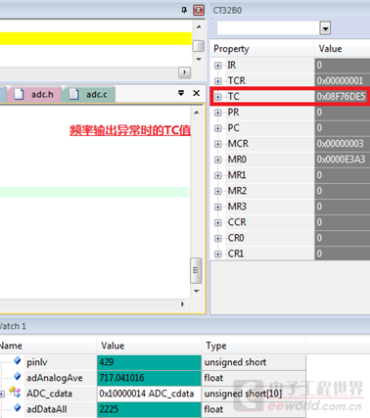Expand the ADC_cdata array in Watch
Screen dimensions: 370x418
[x=2, y=394]
